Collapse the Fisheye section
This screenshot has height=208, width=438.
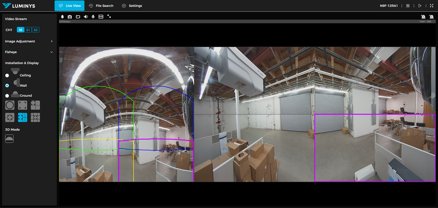point(51,52)
